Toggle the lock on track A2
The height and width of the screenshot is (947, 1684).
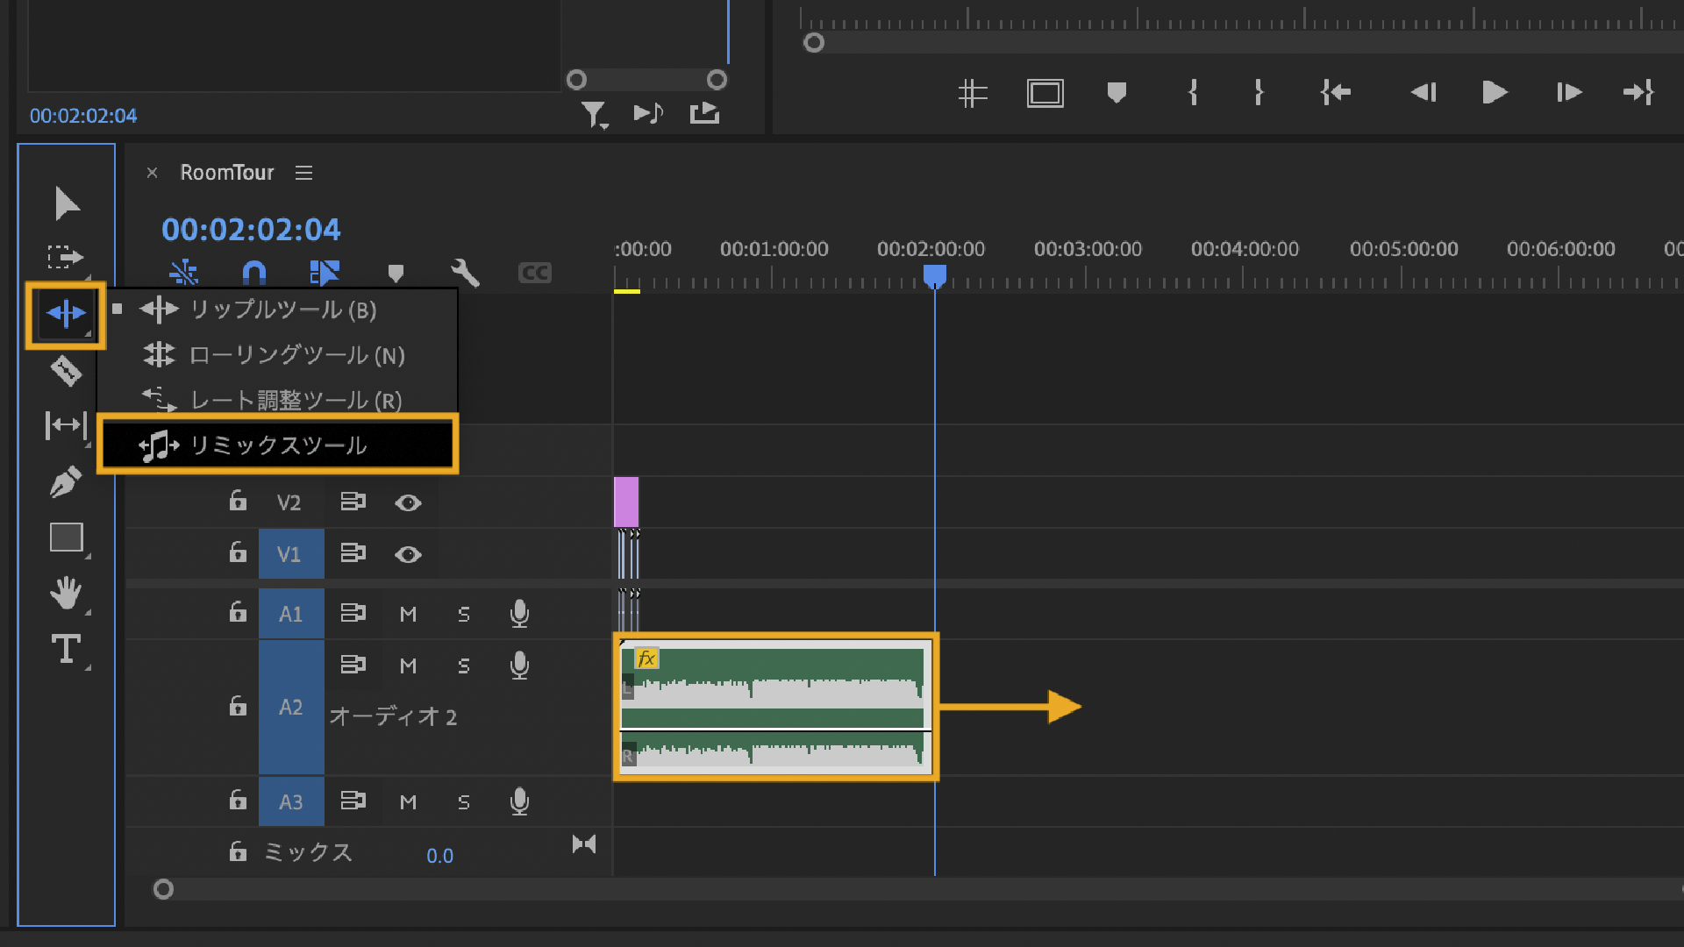pos(238,706)
